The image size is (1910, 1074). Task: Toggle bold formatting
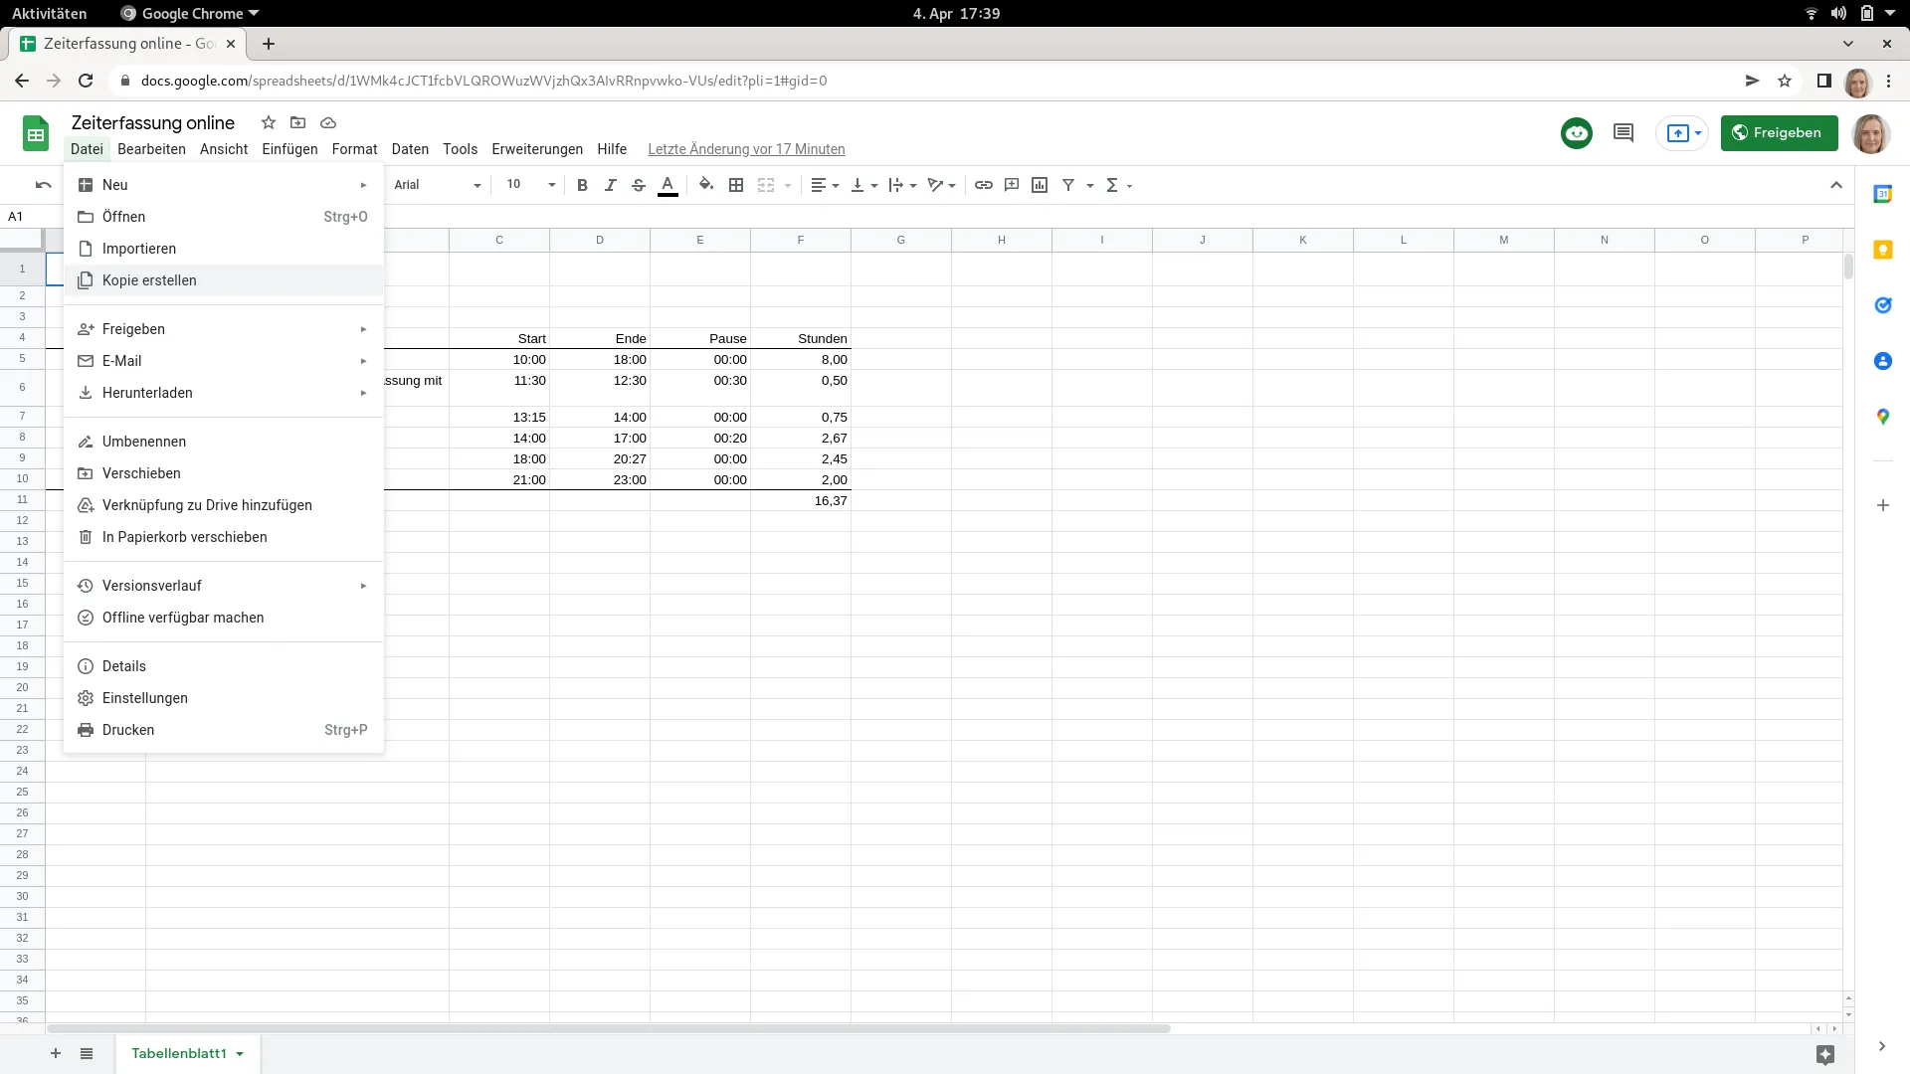[582, 185]
